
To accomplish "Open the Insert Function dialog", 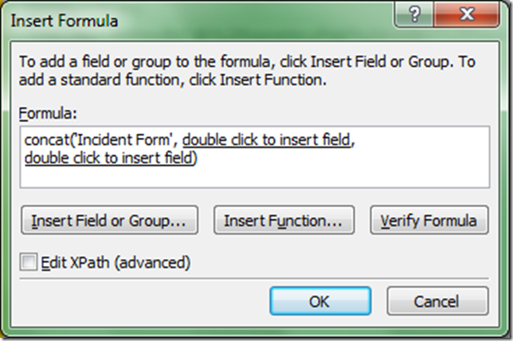I will (x=283, y=220).
